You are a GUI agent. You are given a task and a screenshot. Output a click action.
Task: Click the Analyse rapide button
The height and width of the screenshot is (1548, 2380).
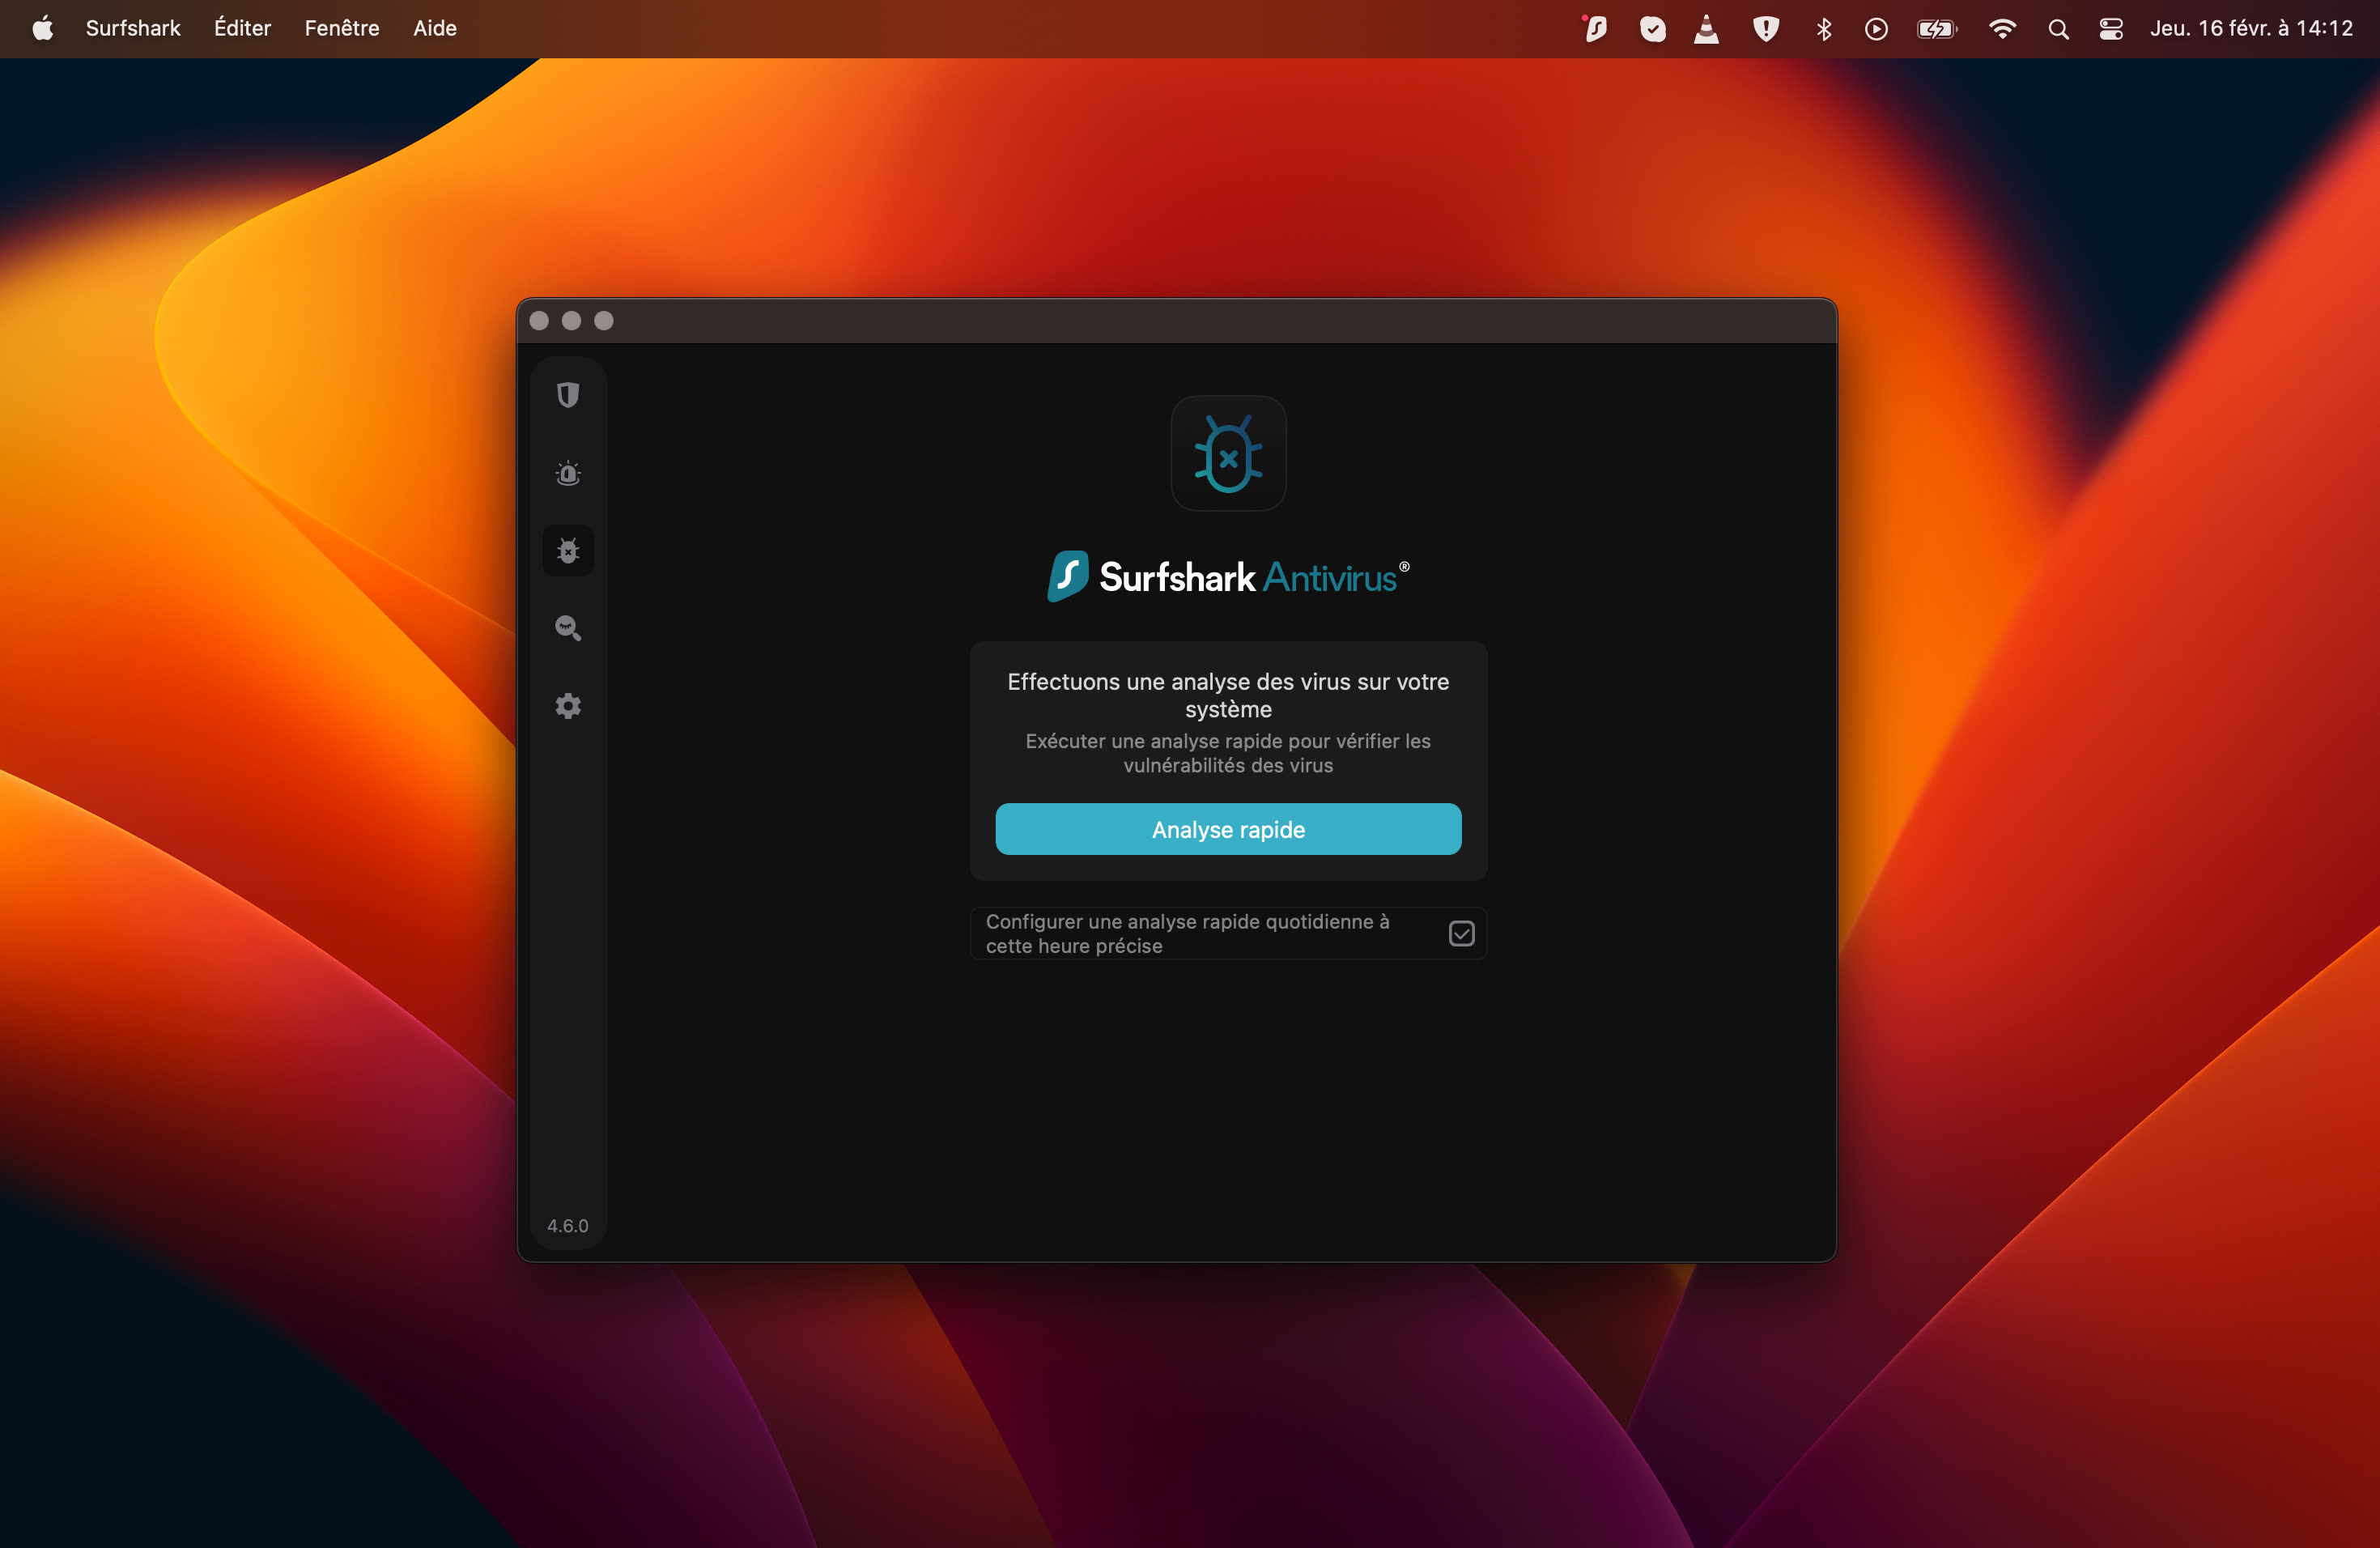click(1227, 829)
